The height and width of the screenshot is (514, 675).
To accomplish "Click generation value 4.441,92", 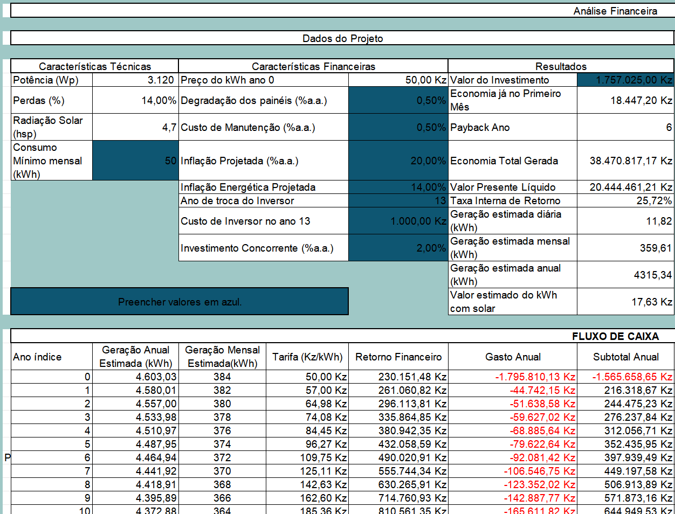I will (x=135, y=471).
